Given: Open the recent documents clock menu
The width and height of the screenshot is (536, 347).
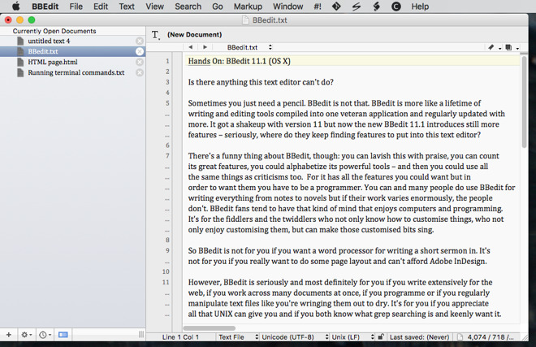Looking at the screenshot, I should (45, 335).
